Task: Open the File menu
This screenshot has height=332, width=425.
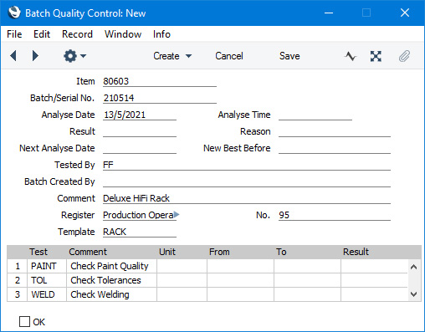Action: (x=14, y=34)
